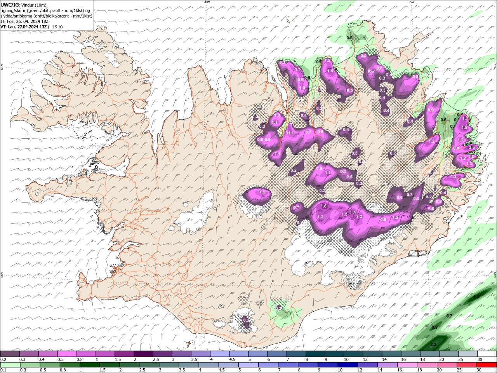This screenshot has height=373, width=497.
Task: Click the bottom-row legend swatch starting at 25
Action: pos(467,365)
